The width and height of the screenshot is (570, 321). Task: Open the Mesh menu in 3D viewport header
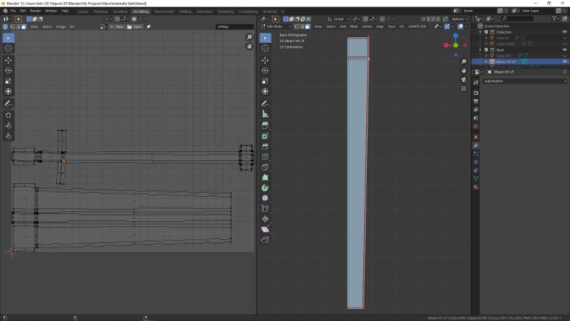coord(353,26)
